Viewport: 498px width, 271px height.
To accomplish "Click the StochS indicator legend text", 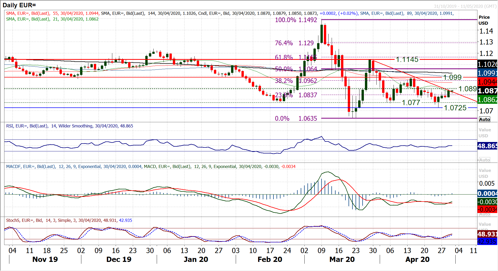I will (x=69, y=220).
